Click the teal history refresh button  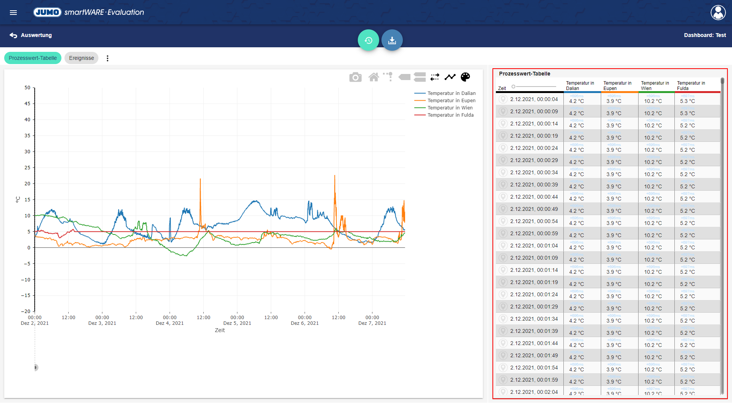point(368,40)
